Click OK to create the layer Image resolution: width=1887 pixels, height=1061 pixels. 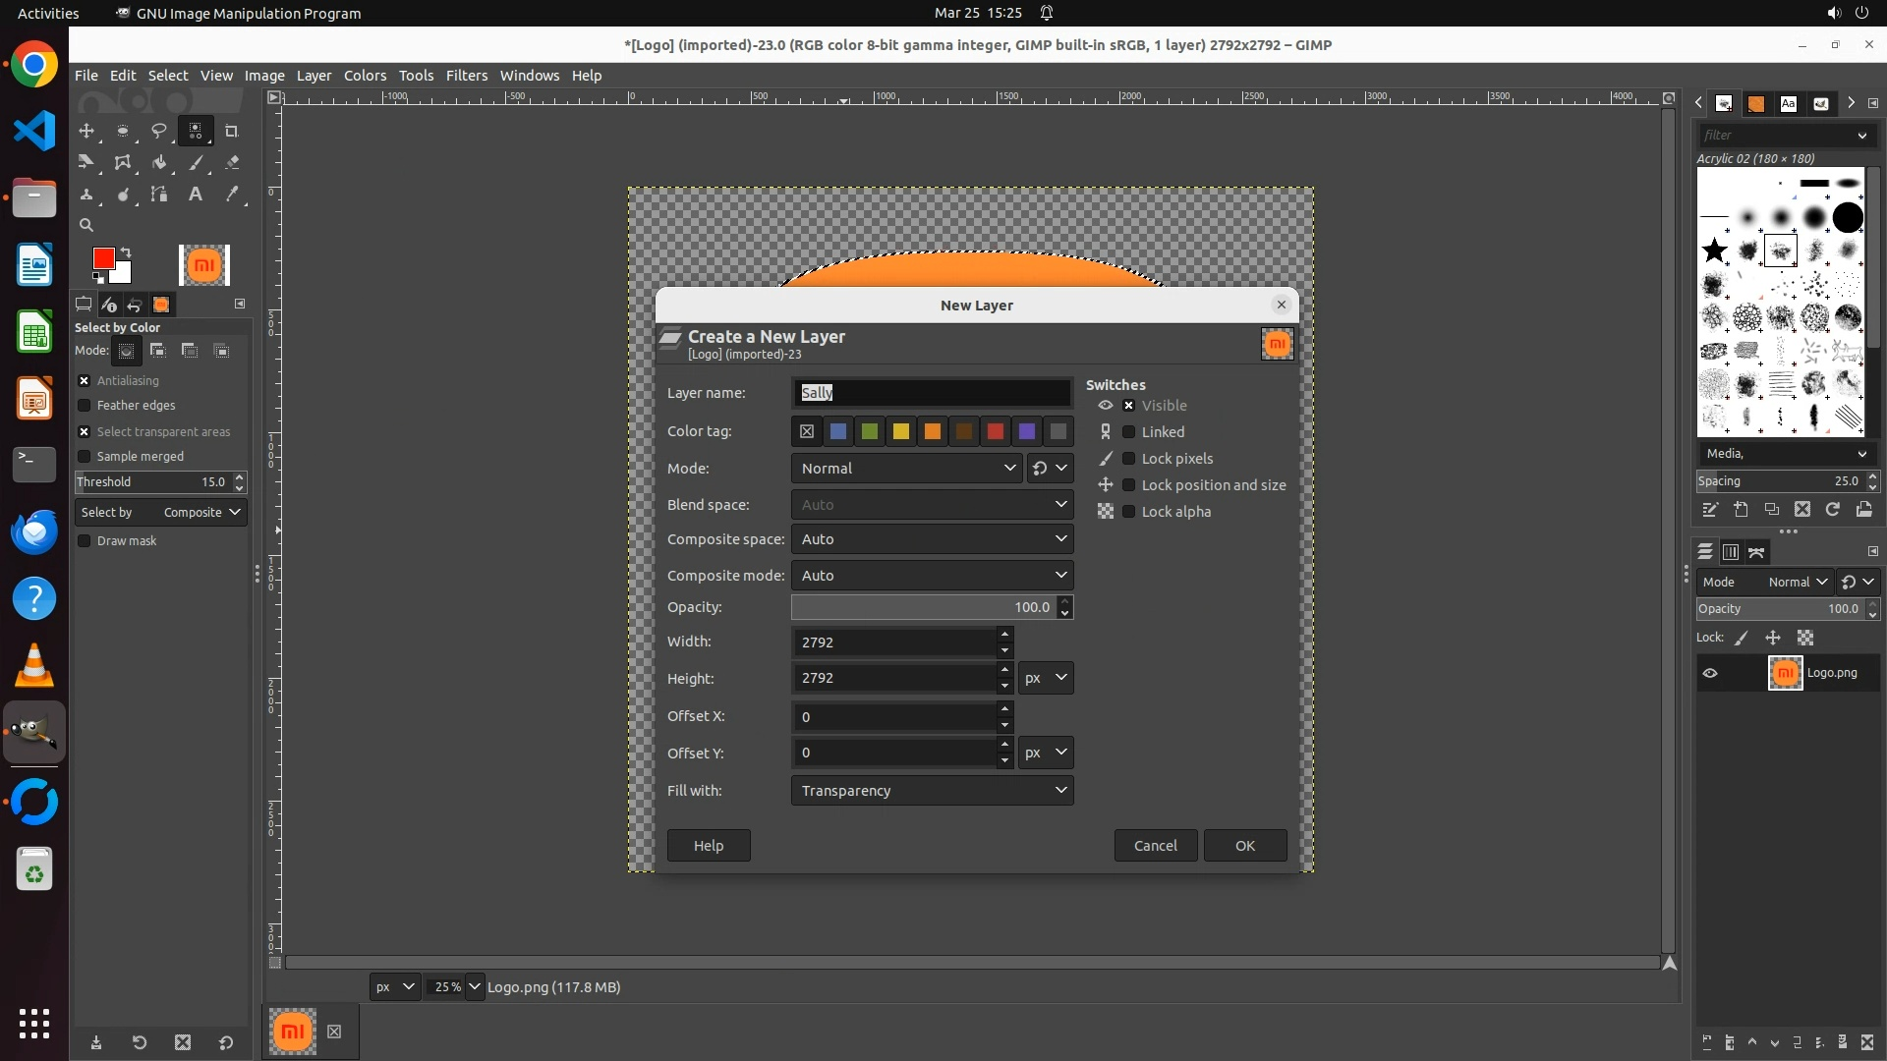click(1244, 846)
